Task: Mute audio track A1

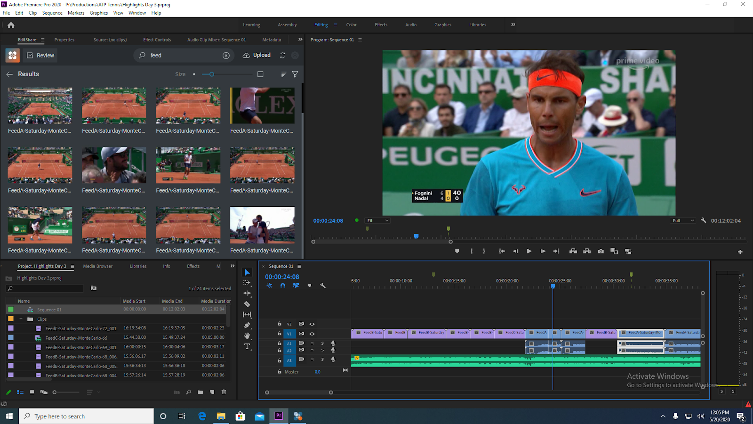Action: pos(312,343)
